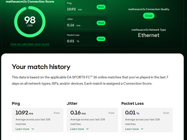Click the green Great badge beside top Ping
Screen dimensions: 187x140
tap(101, 7)
